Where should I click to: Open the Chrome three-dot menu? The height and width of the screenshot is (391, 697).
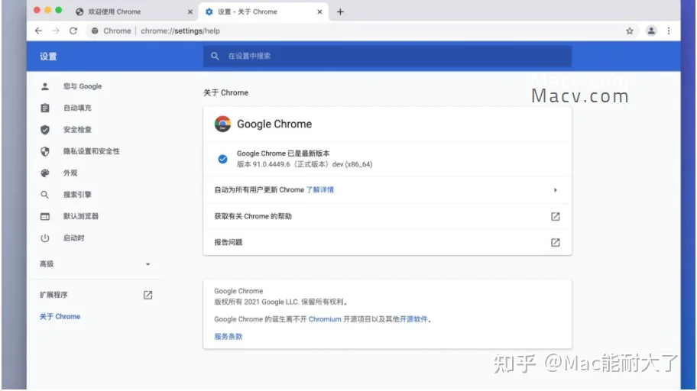point(669,31)
